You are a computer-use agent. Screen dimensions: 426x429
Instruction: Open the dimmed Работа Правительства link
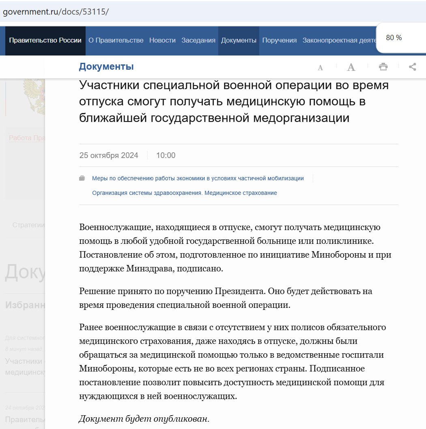(27, 138)
